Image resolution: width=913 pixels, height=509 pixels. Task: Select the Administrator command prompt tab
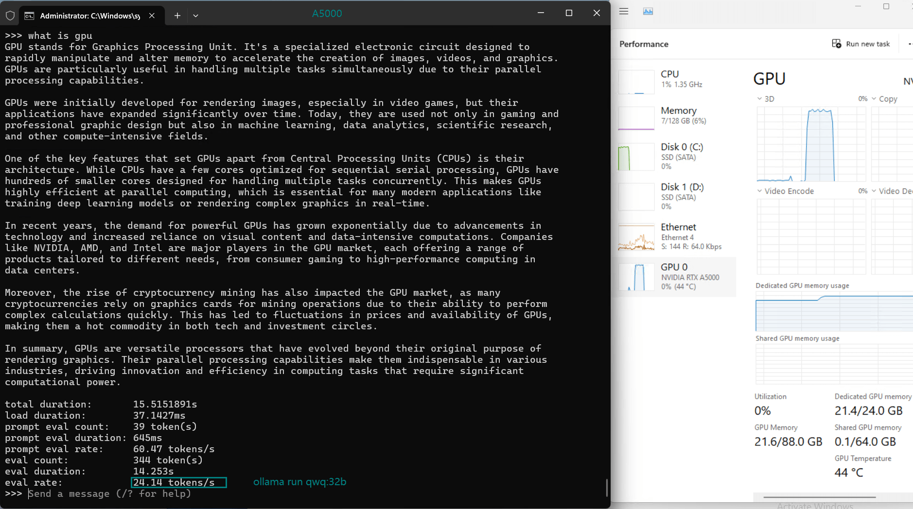(x=90, y=16)
